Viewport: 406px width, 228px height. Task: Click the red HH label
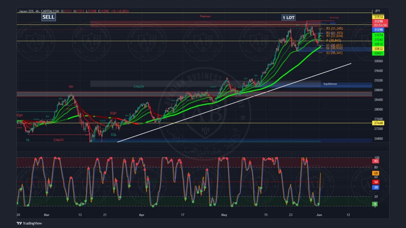(x=71, y=87)
